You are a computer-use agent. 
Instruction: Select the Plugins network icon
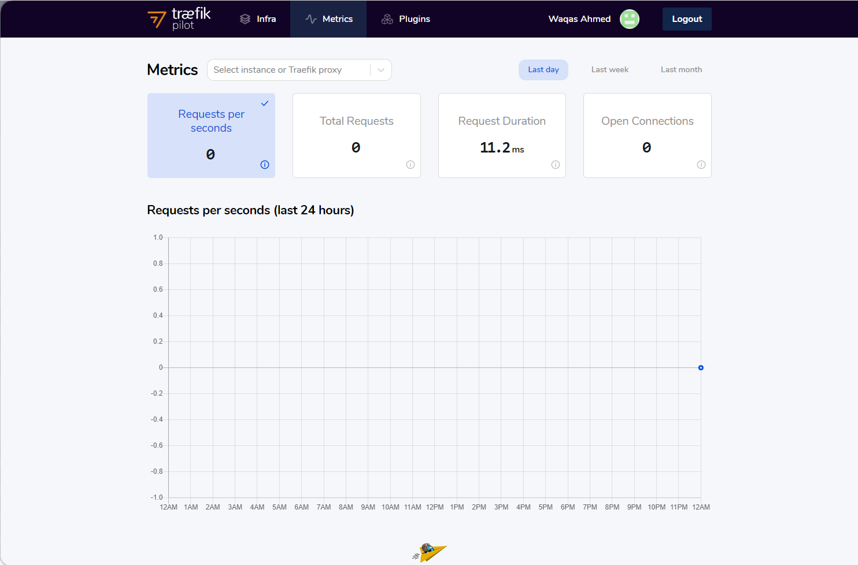(x=386, y=18)
